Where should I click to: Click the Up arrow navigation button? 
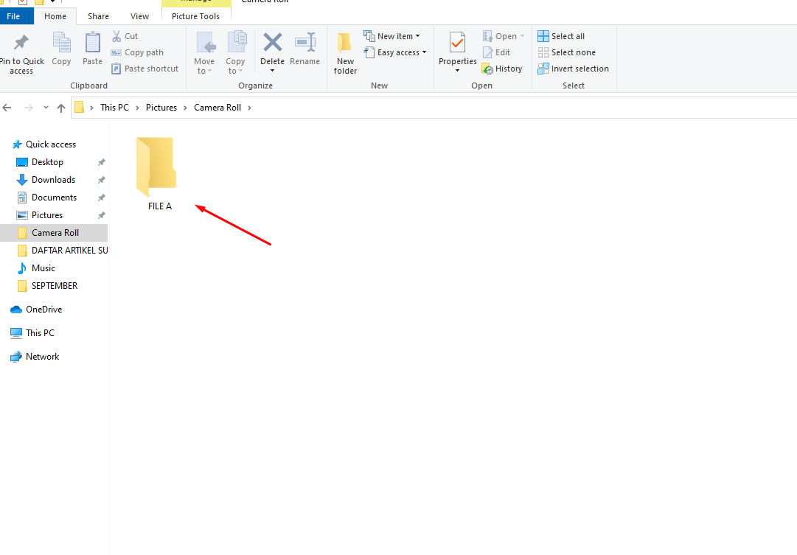coord(61,108)
